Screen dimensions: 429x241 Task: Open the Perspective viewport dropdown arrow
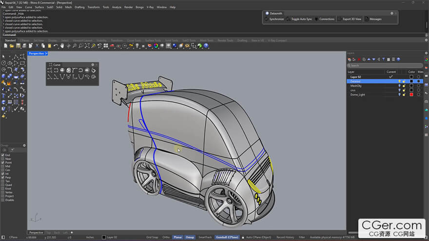point(46,54)
